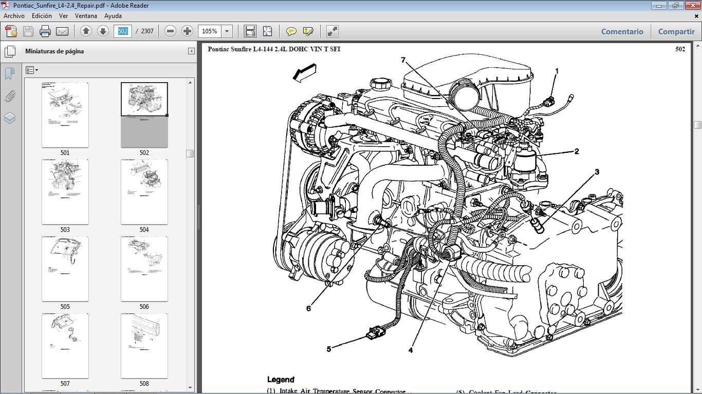This screenshot has width=702, height=394.
Task: Open the Ventana menu
Action: 86,16
